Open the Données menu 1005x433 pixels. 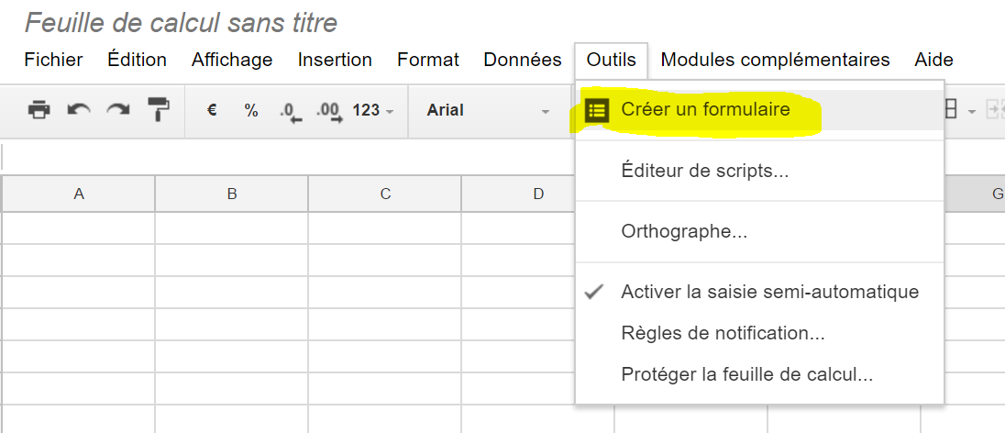click(523, 61)
